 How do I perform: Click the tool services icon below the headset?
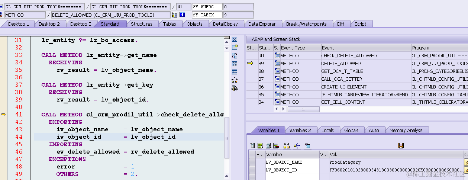pos(235,88)
